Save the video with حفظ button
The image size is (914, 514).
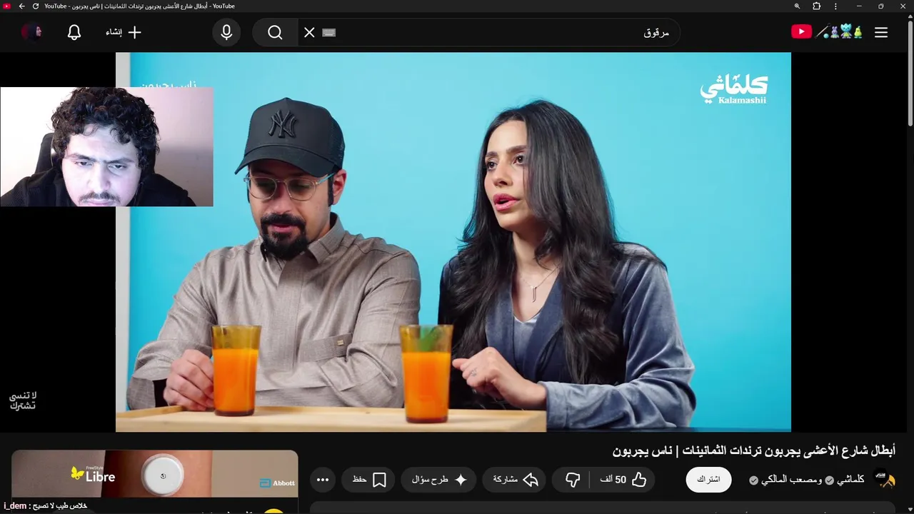click(369, 480)
